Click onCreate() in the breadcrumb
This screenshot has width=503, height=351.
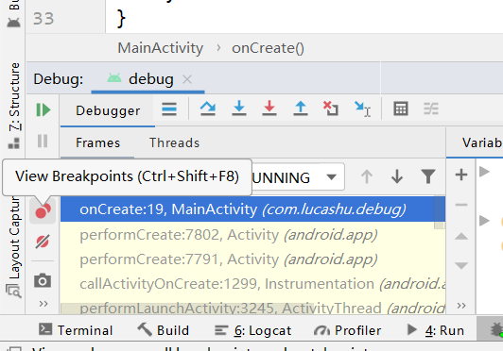[269, 48]
